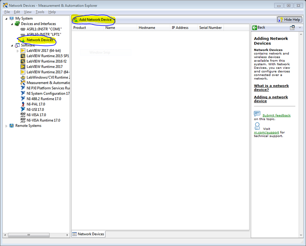
Task: Select the Network Devices bottom tab
Action: [89, 234]
